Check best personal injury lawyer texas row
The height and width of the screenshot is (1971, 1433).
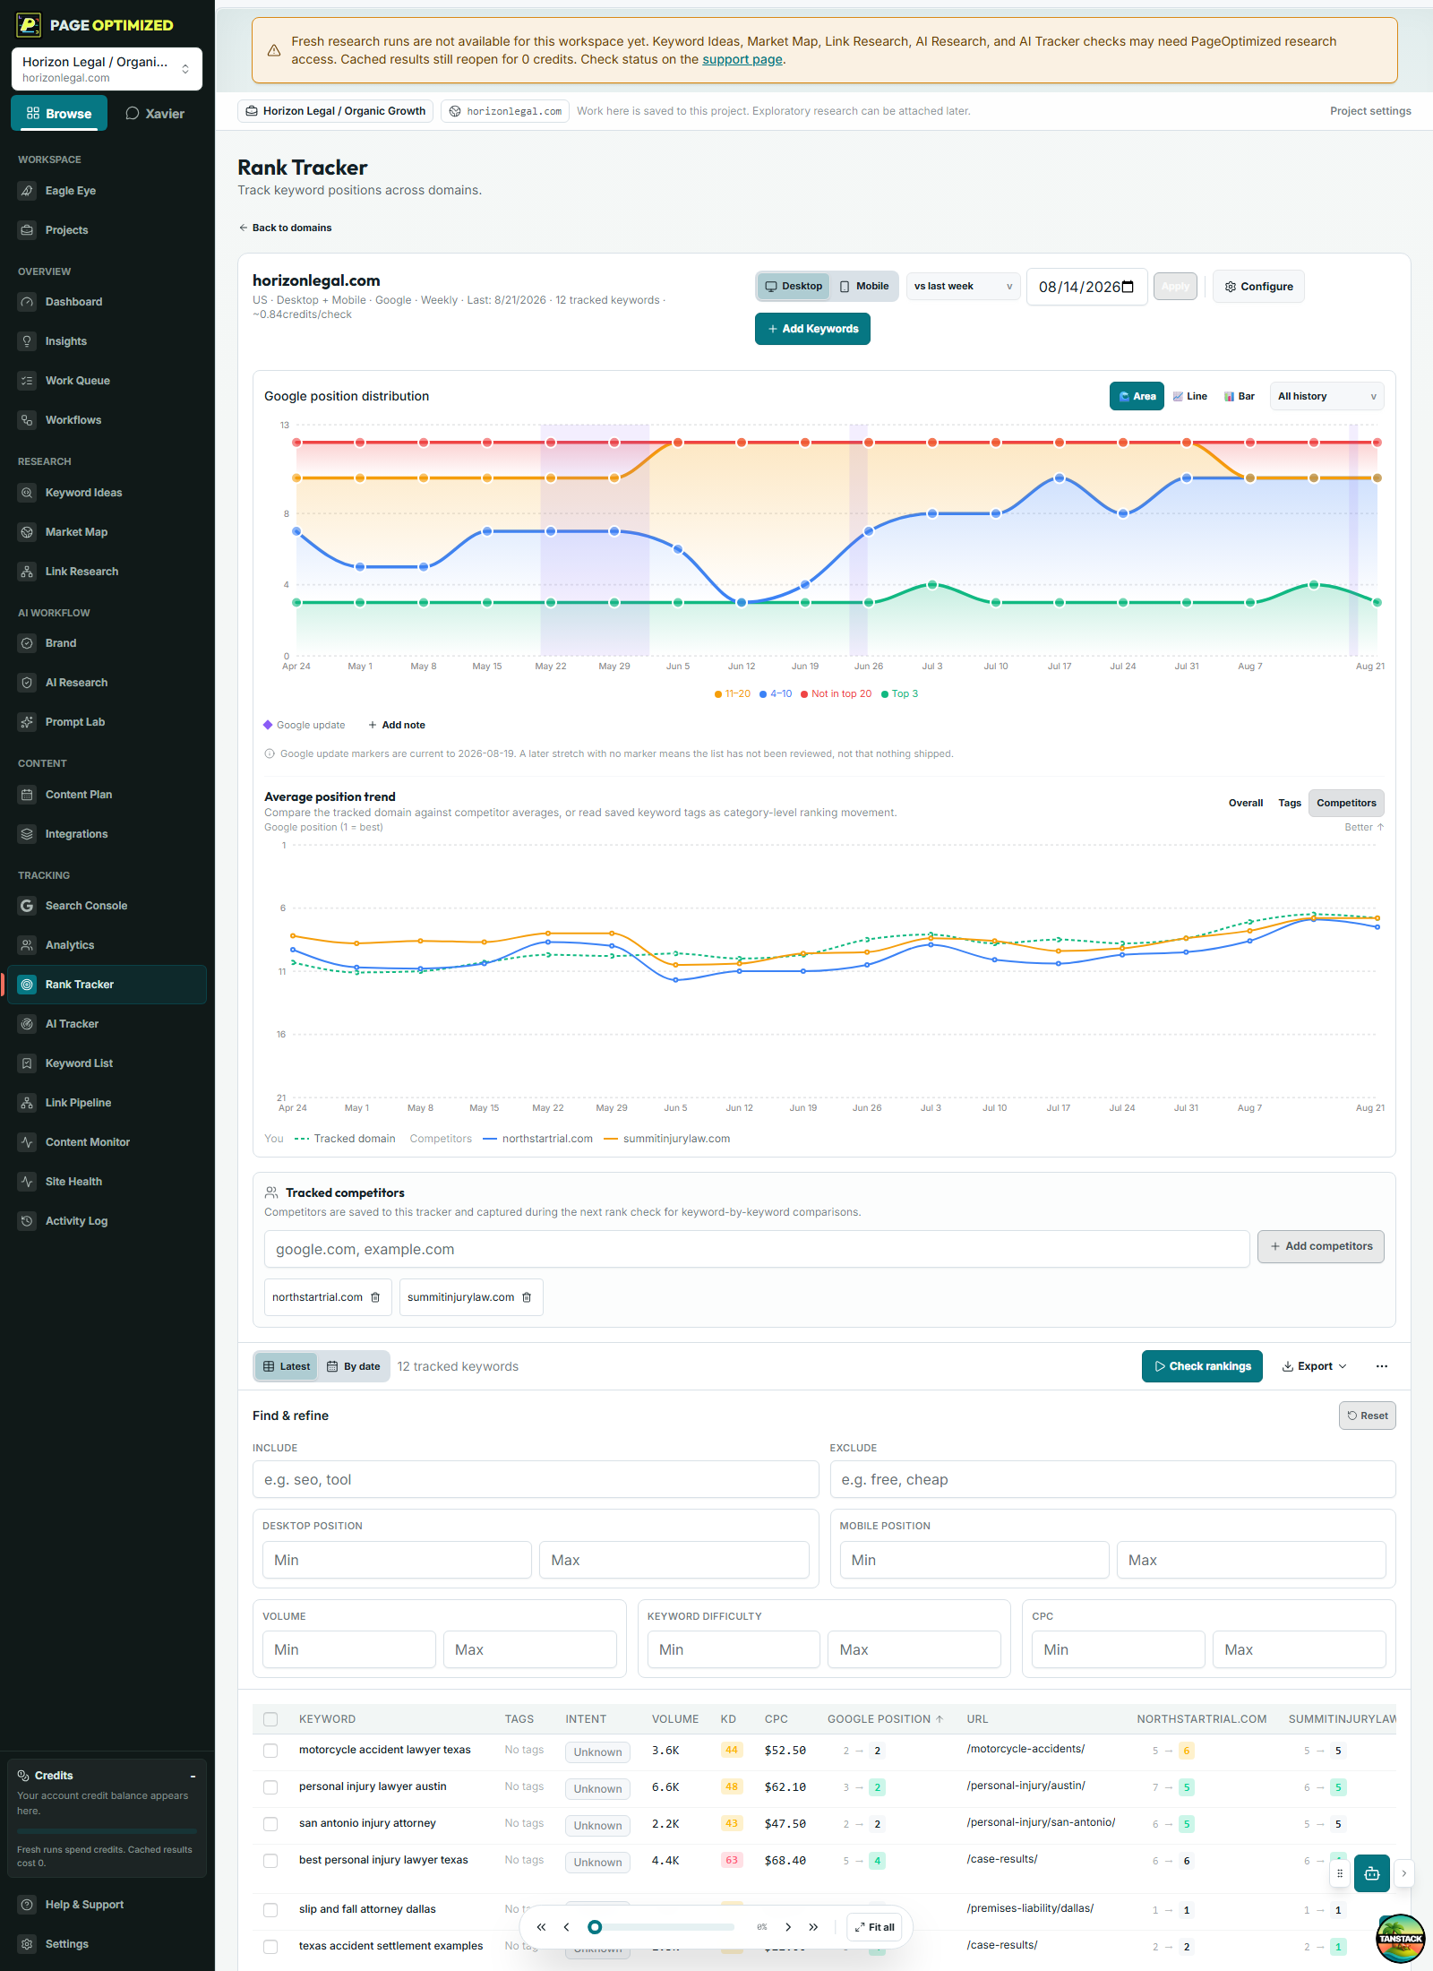tap(270, 1861)
